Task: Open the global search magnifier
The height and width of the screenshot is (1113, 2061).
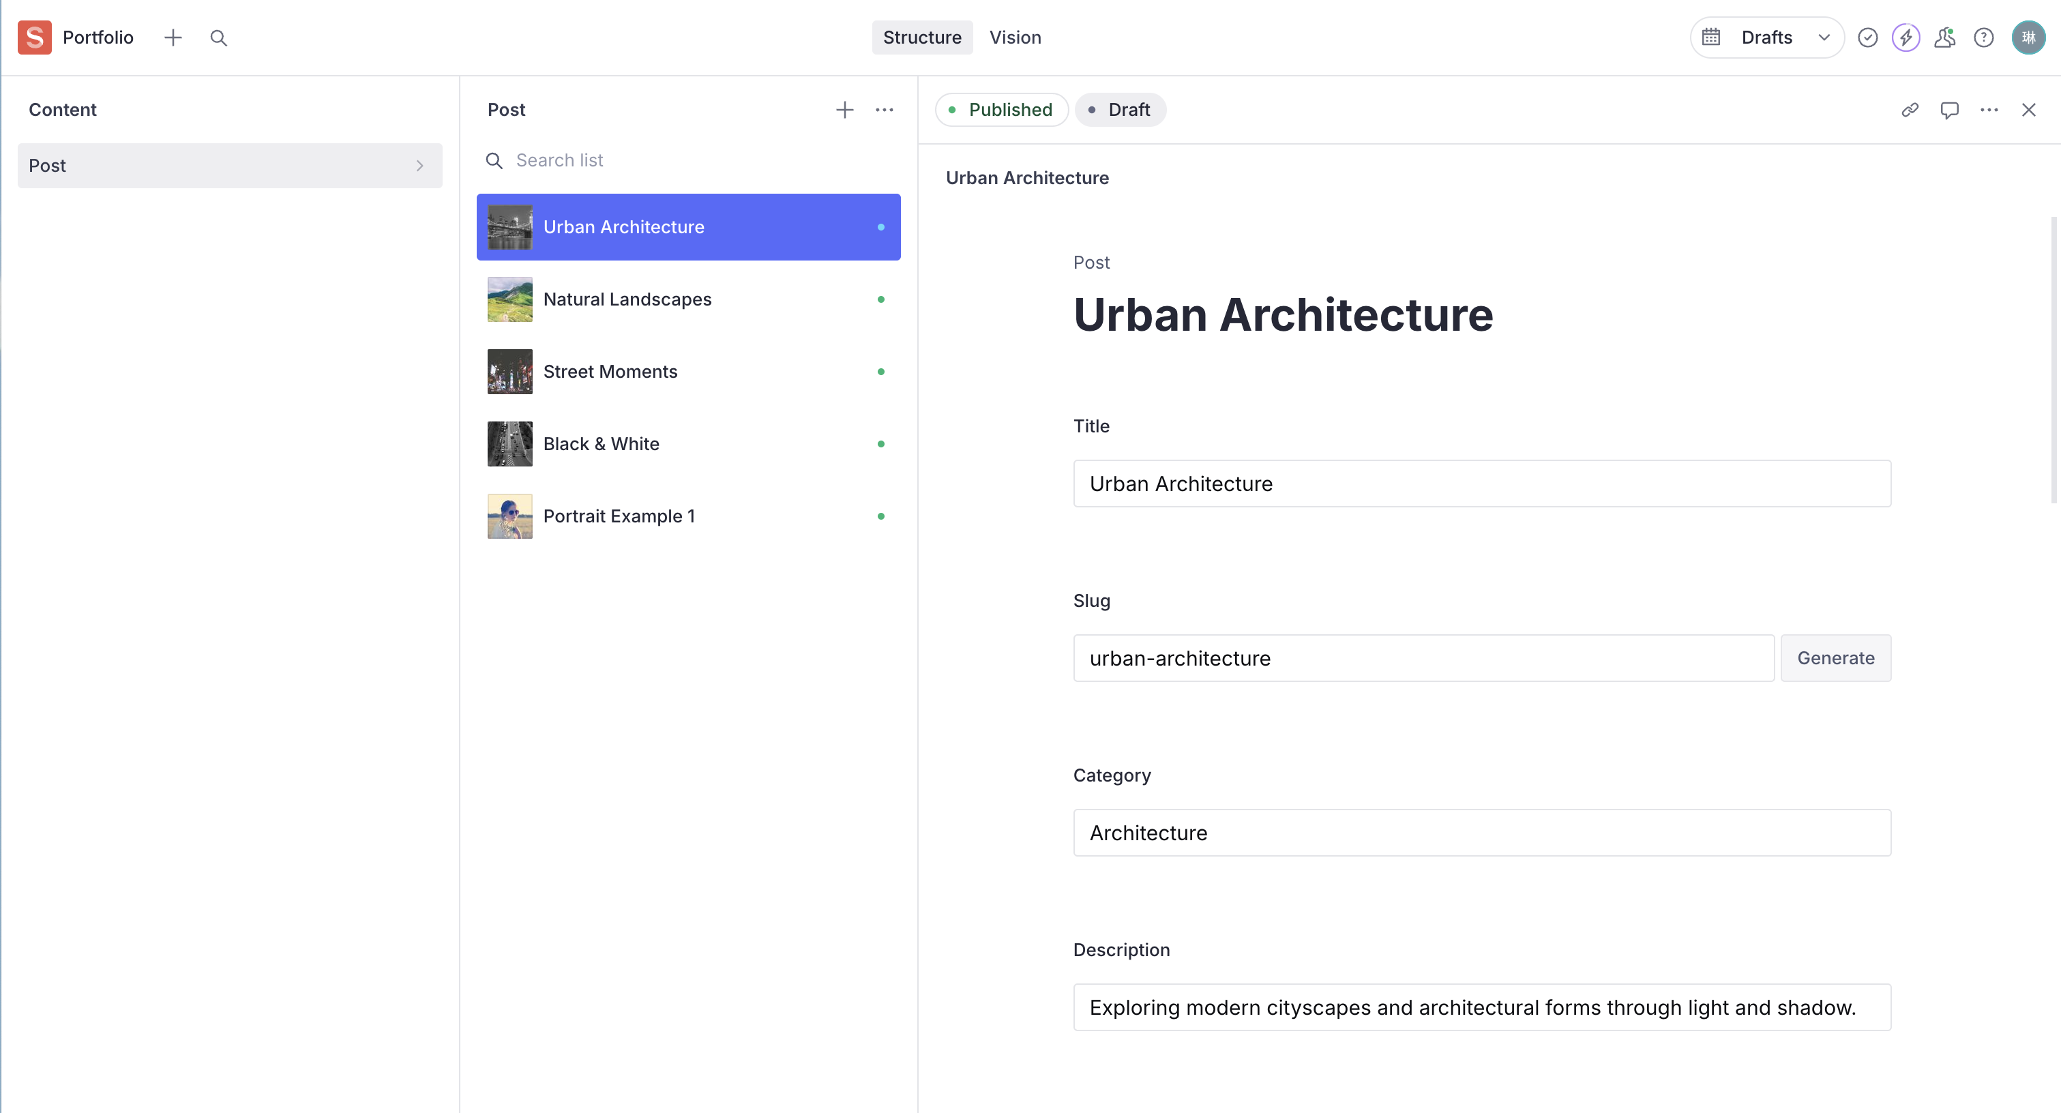Action: pos(218,38)
